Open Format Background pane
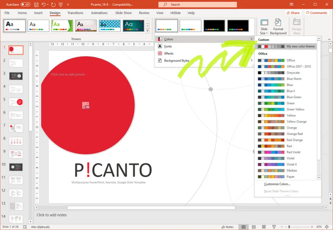 coord(278,27)
